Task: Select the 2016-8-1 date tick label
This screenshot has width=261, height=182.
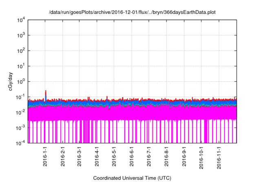Action: coord(166,157)
